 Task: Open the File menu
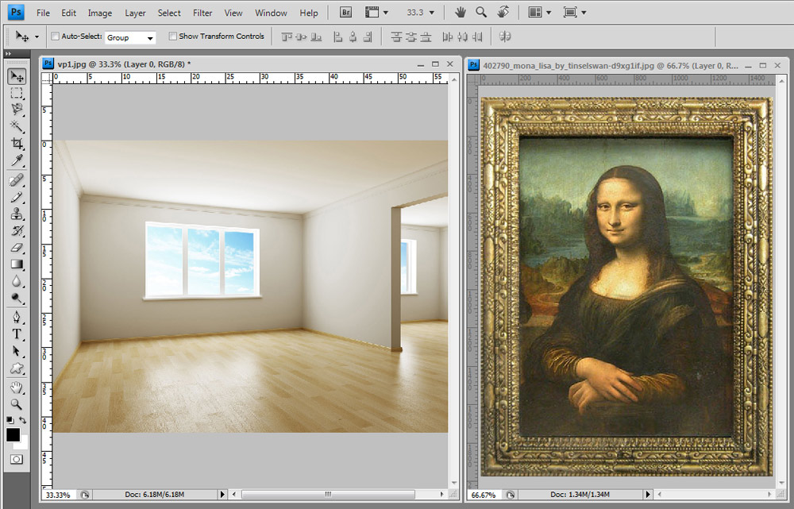(43, 13)
